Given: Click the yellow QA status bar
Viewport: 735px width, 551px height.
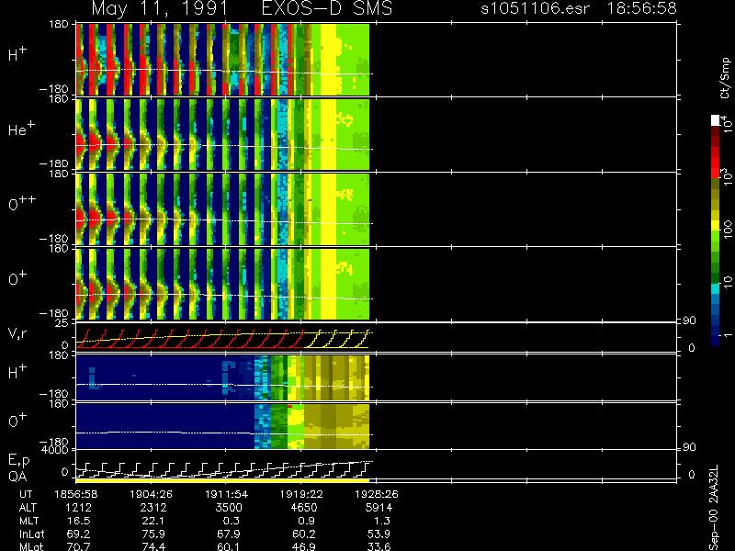Looking at the screenshot, I should coord(222,480).
